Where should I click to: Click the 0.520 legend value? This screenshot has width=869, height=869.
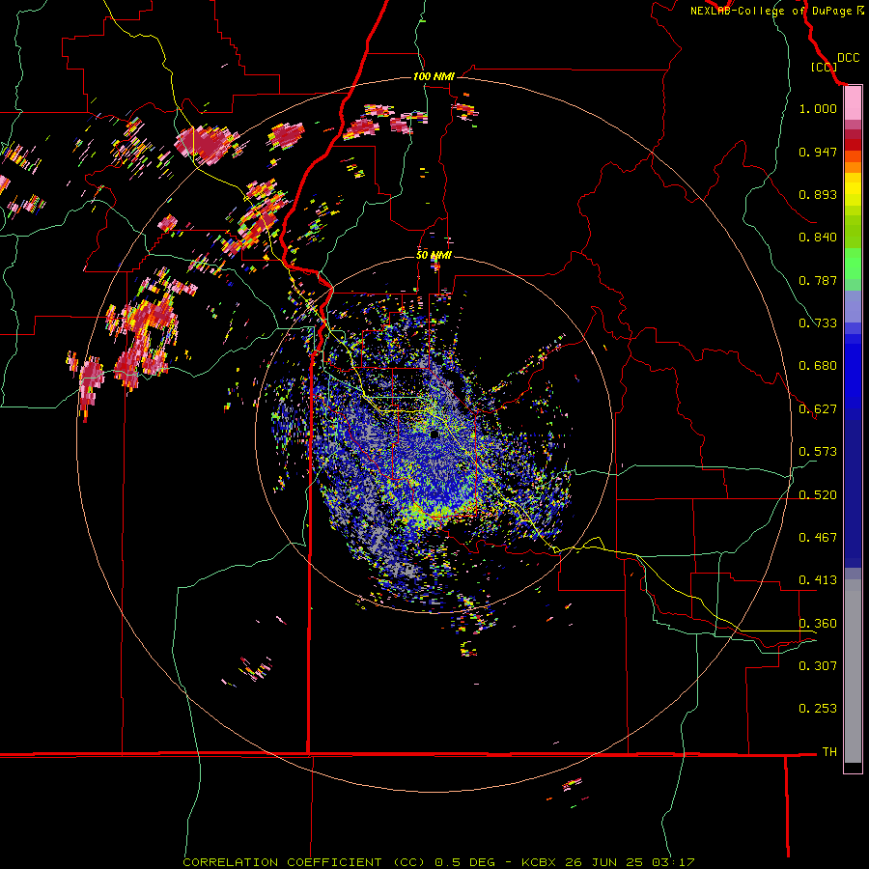pyautogui.click(x=818, y=495)
